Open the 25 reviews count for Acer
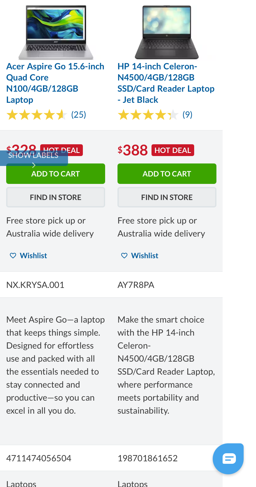This screenshot has height=487, width=256. [79, 115]
